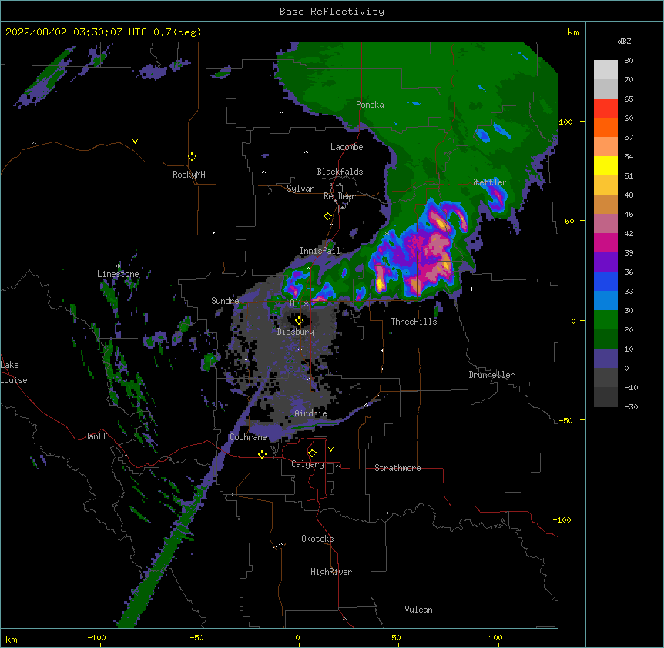The height and width of the screenshot is (648, 664).
Task: Select the yellow diamond marker above Didsbury
Action: pos(300,321)
